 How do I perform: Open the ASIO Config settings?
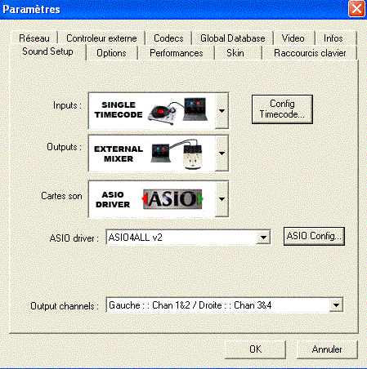click(314, 236)
